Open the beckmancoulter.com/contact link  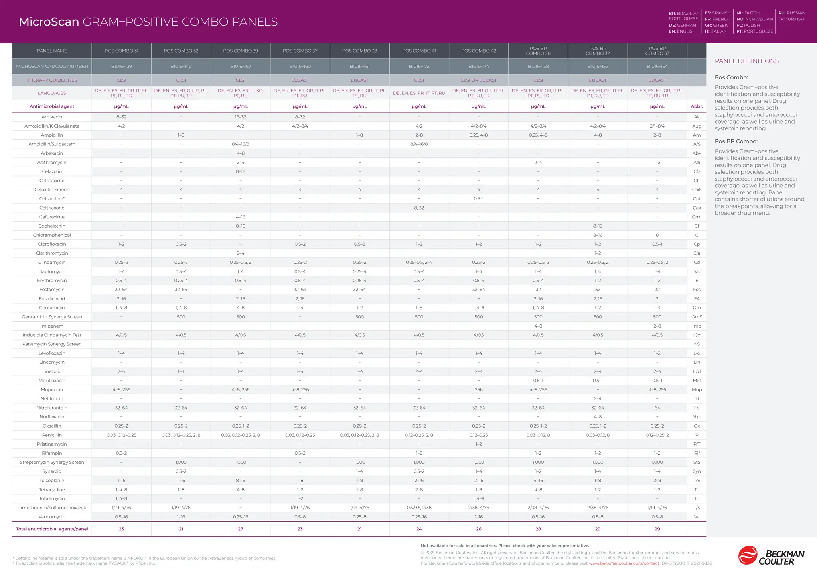pyautogui.click(x=624, y=563)
